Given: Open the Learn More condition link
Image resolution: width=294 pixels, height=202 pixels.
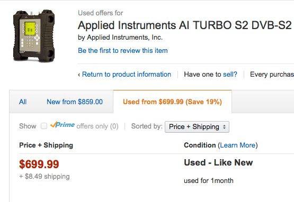Looking at the screenshot, I should tap(238, 145).
